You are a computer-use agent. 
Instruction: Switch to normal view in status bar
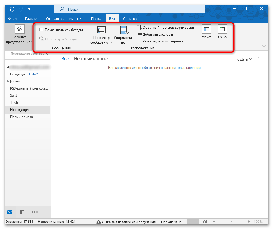click(x=193, y=222)
